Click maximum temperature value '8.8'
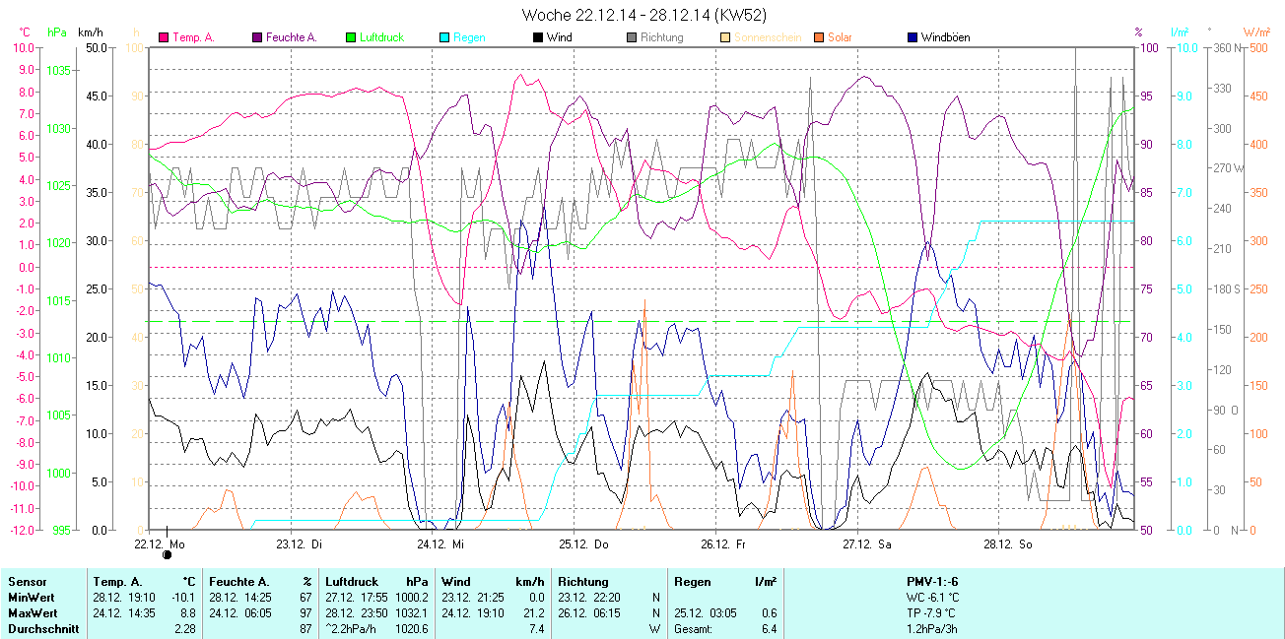 coord(188,613)
